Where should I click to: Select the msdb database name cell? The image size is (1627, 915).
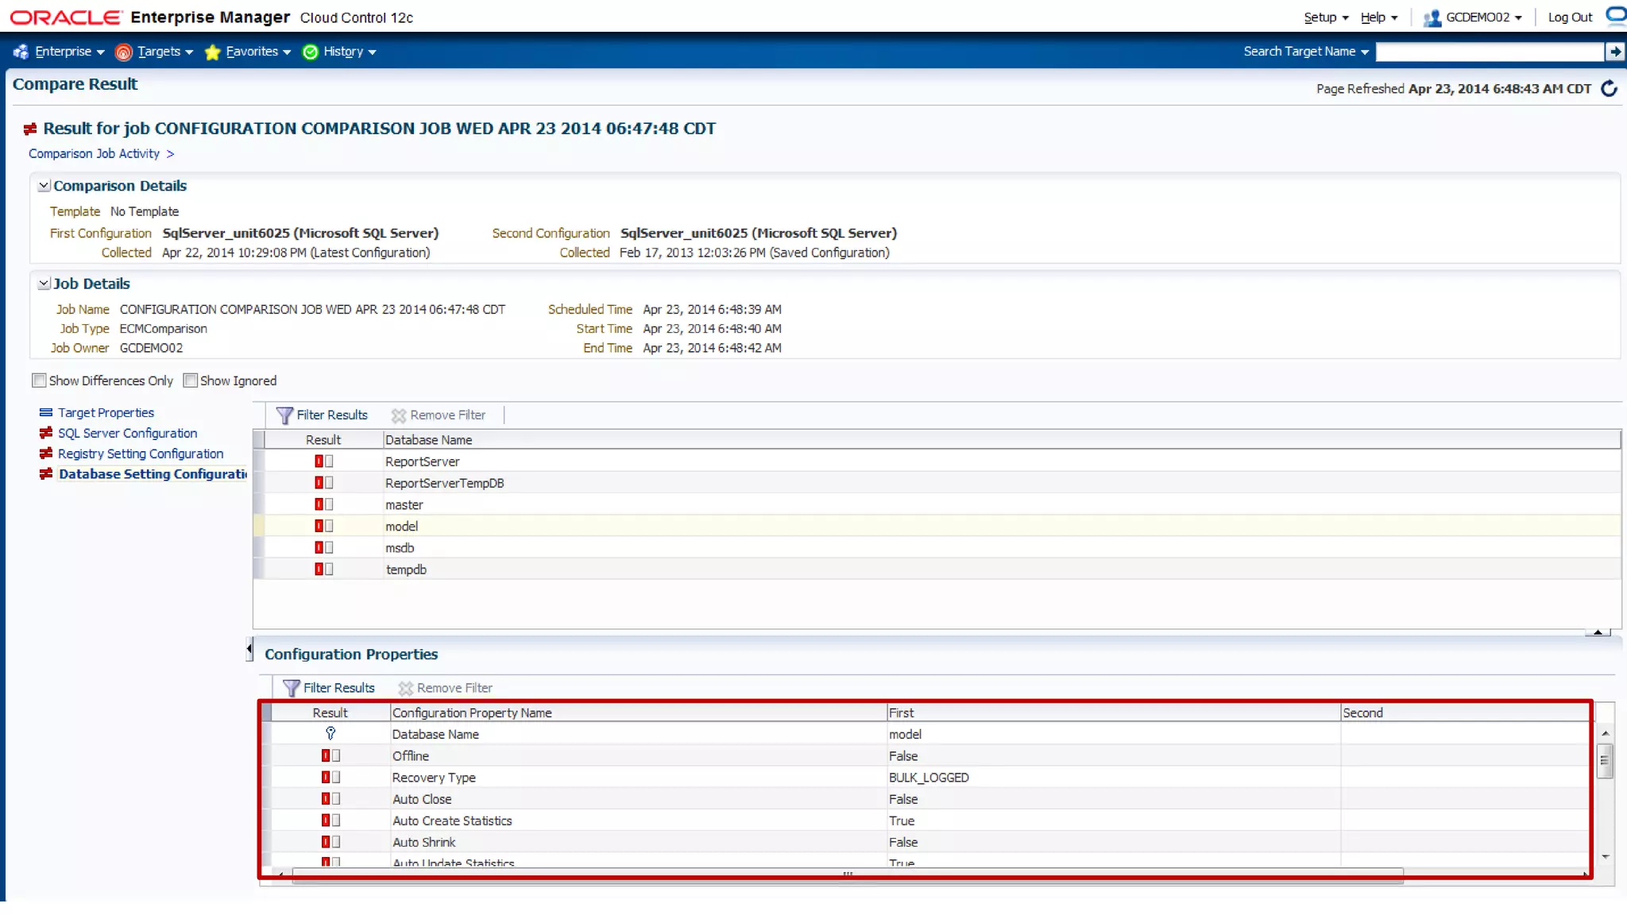point(400,548)
